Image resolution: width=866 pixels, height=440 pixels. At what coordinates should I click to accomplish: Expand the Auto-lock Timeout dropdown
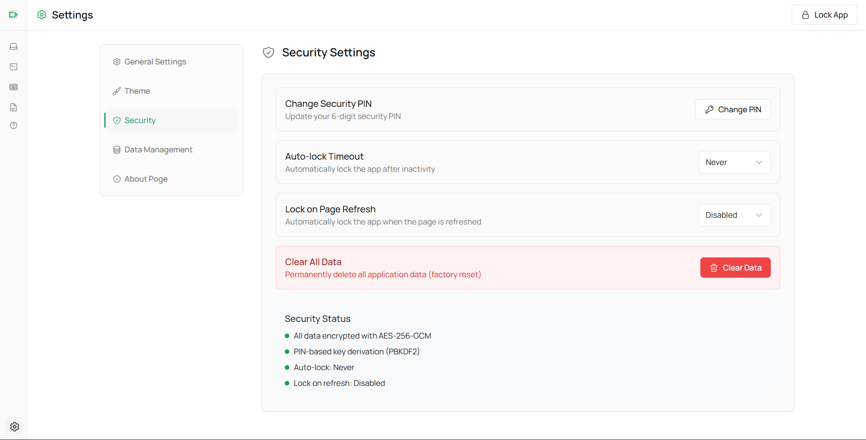coord(734,162)
